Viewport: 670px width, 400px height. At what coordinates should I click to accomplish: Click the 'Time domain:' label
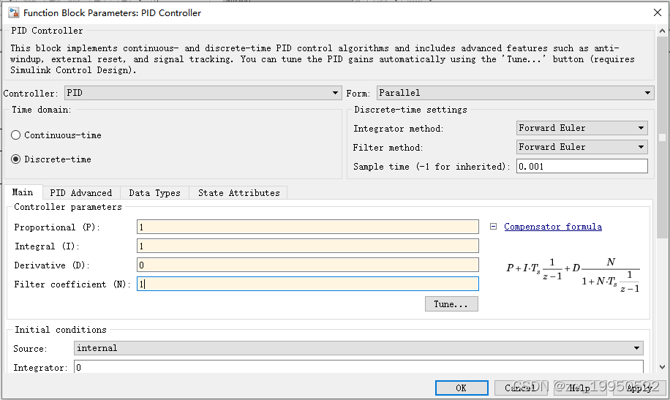42,110
